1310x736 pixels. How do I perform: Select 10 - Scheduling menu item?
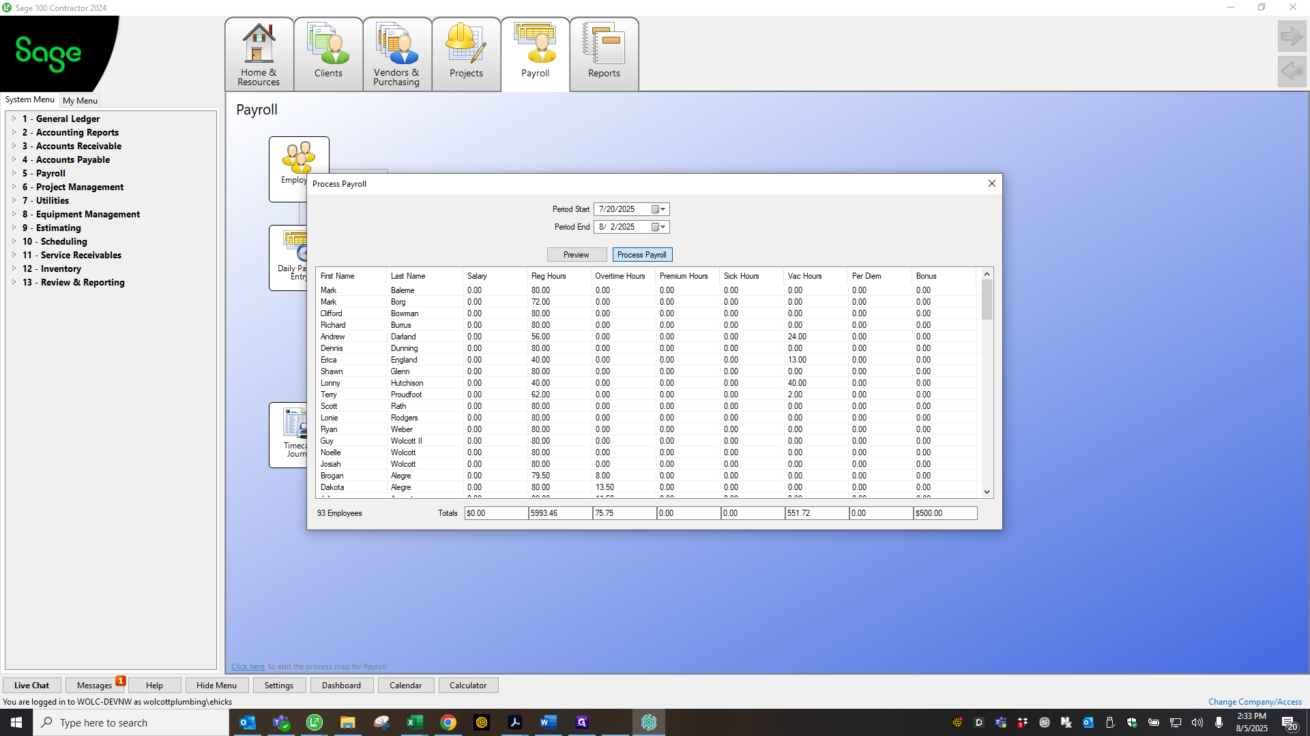click(x=55, y=241)
